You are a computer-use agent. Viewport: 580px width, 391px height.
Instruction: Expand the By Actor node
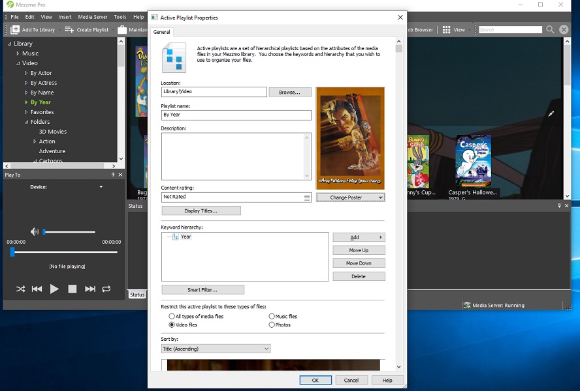(x=26, y=73)
